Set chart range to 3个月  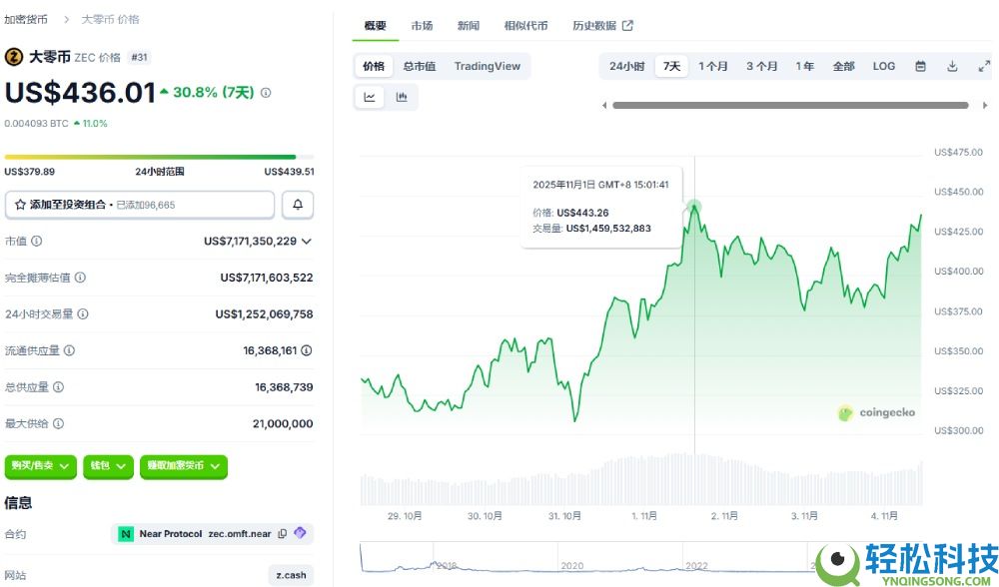pyautogui.click(x=762, y=66)
